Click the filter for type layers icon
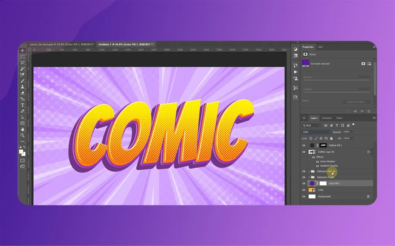This screenshot has height=246, width=395. click(x=337, y=125)
